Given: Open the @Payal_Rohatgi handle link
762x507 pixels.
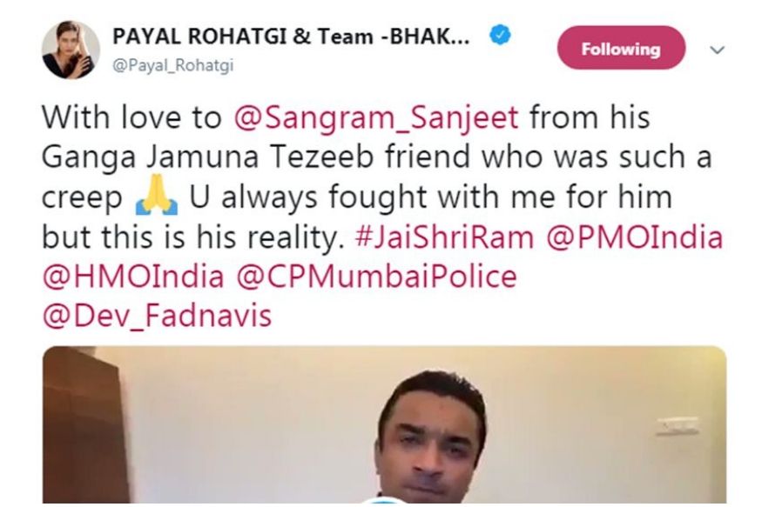Looking at the screenshot, I should tap(173, 66).
